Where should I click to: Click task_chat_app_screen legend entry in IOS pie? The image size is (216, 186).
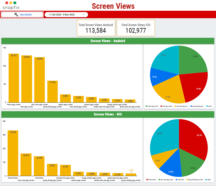(166, 180)
